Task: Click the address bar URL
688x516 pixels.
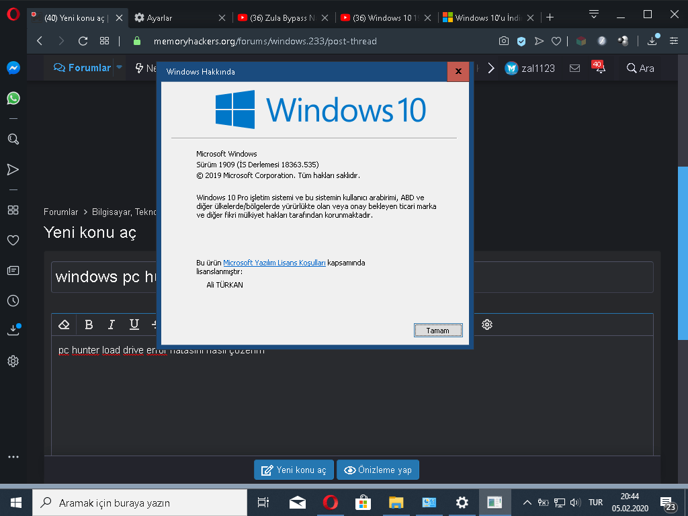Action: (265, 41)
